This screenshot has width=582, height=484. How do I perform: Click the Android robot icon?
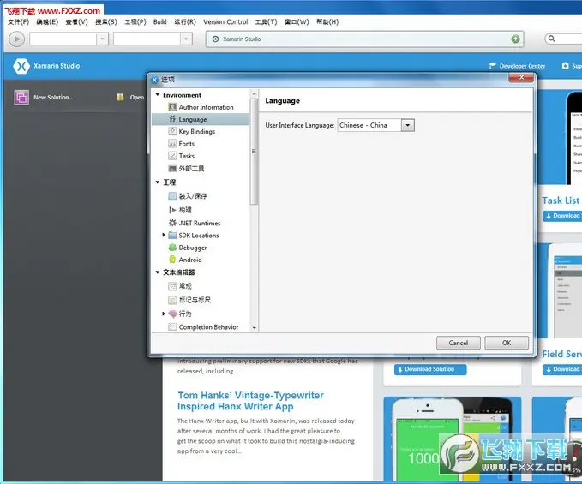(172, 260)
